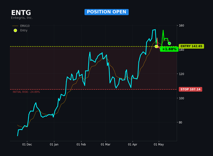Click the yellow entry point marker on chart
213x156 pixels.
[x=156, y=47]
